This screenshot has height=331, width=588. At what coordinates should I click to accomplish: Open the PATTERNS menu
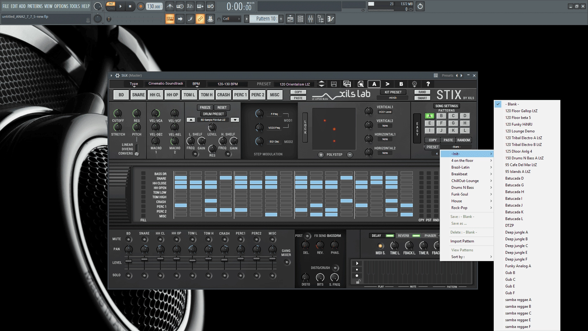click(35, 6)
